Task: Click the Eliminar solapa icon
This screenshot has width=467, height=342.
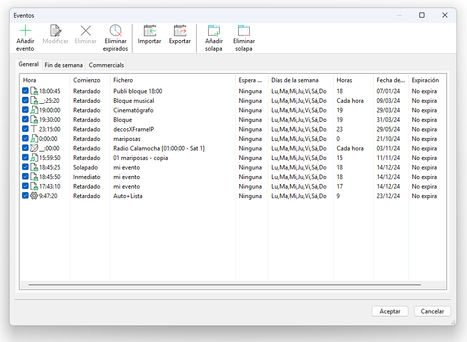Action: tap(244, 31)
